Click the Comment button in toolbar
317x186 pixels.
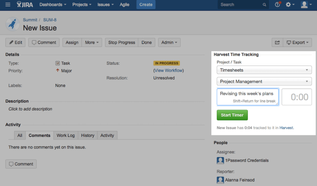[x=44, y=42]
